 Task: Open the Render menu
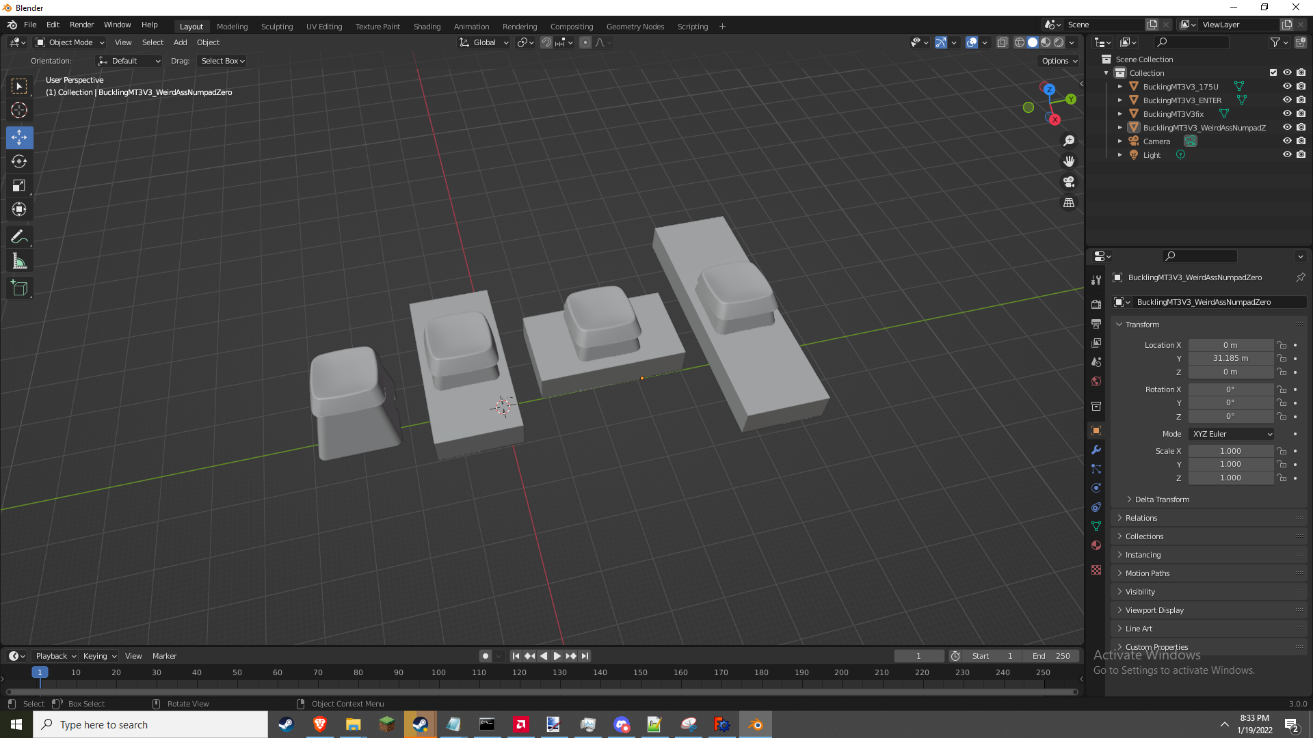pyautogui.click(x=81, y=25)
